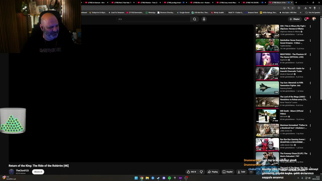Expand hidden bookmarks chevron
The height and width of the screenshot is (181, 322).
[300, 12]
